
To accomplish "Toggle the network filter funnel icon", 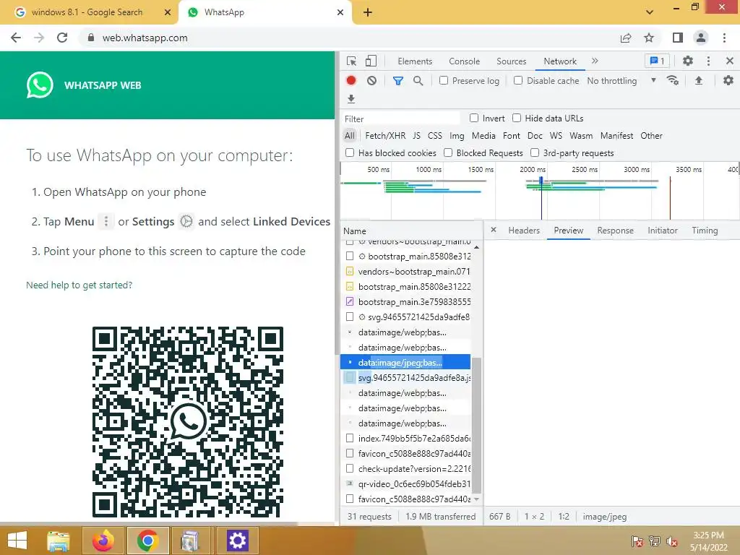I will click(398, 81).
